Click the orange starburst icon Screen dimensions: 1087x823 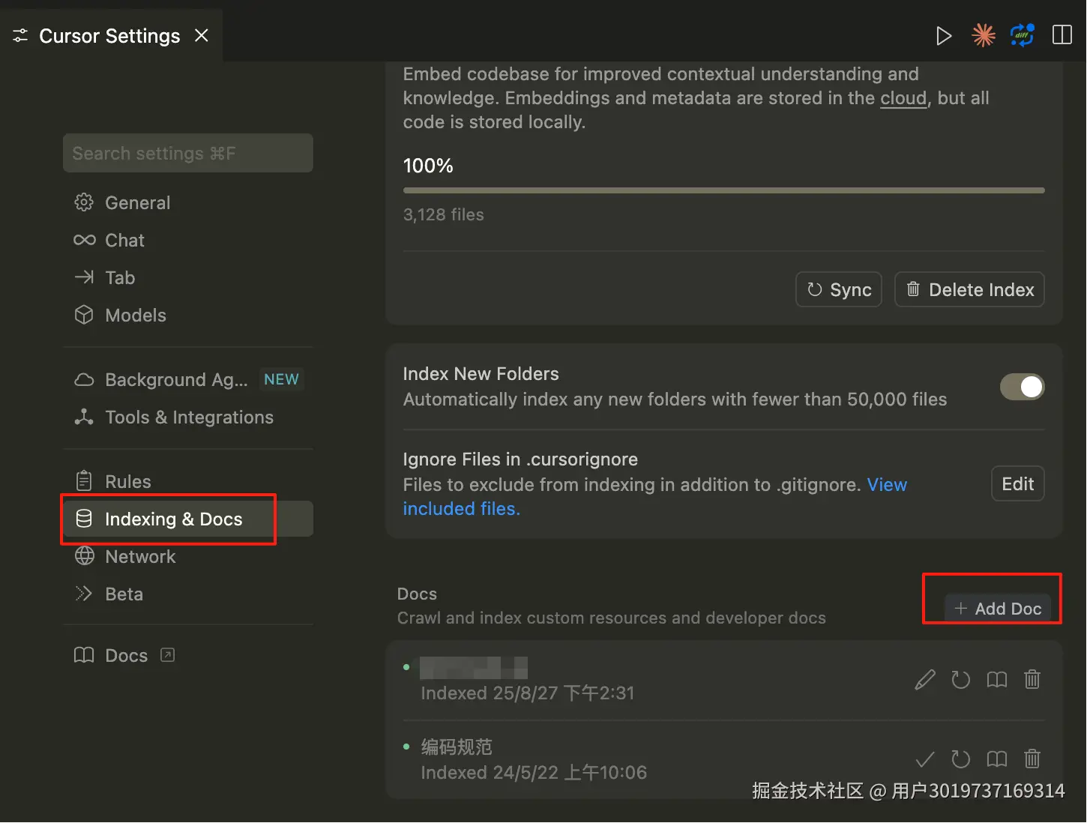[983, 35]
